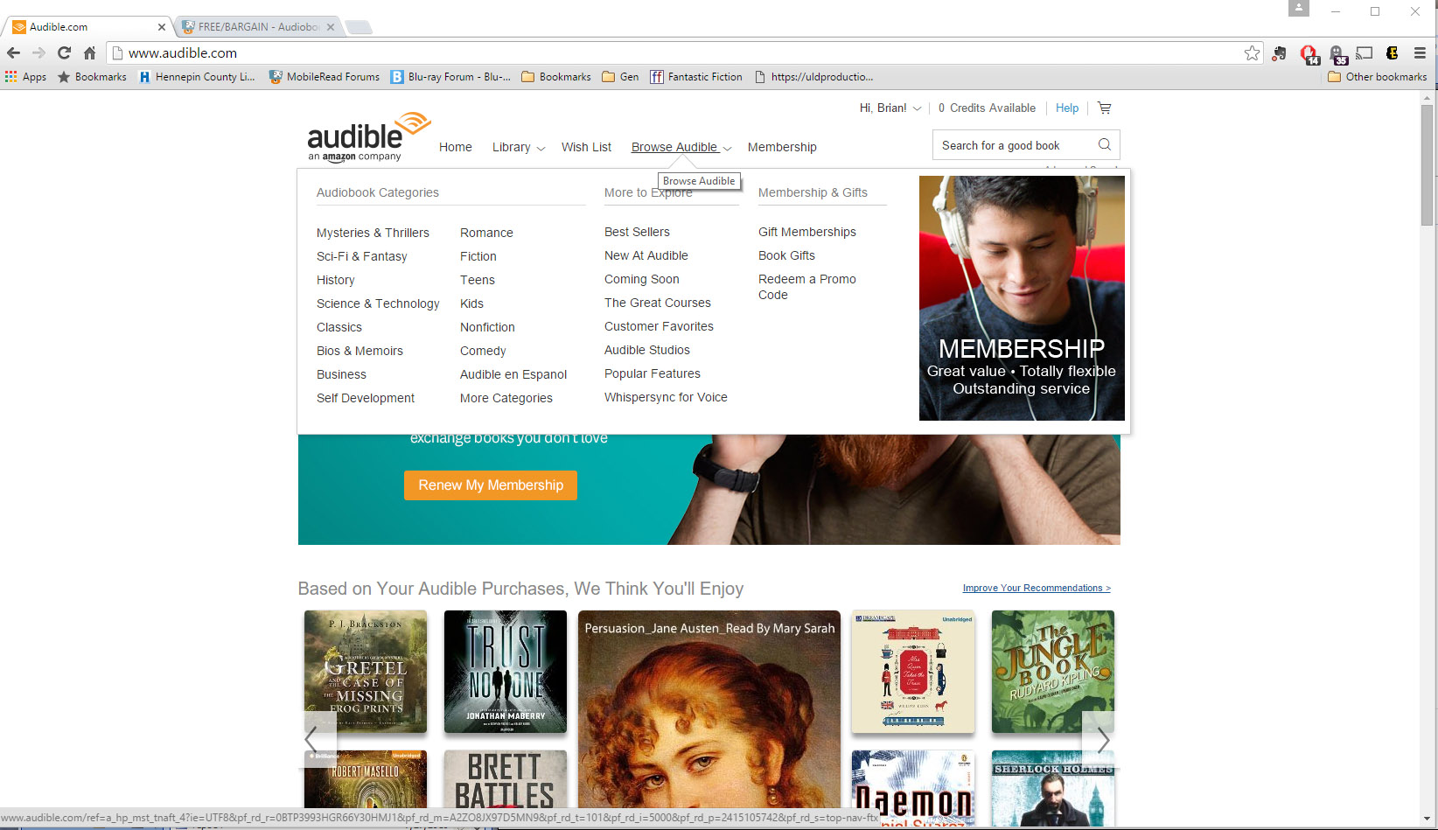Open the Apps launcher in bookmarks bar

coord(25,77)
